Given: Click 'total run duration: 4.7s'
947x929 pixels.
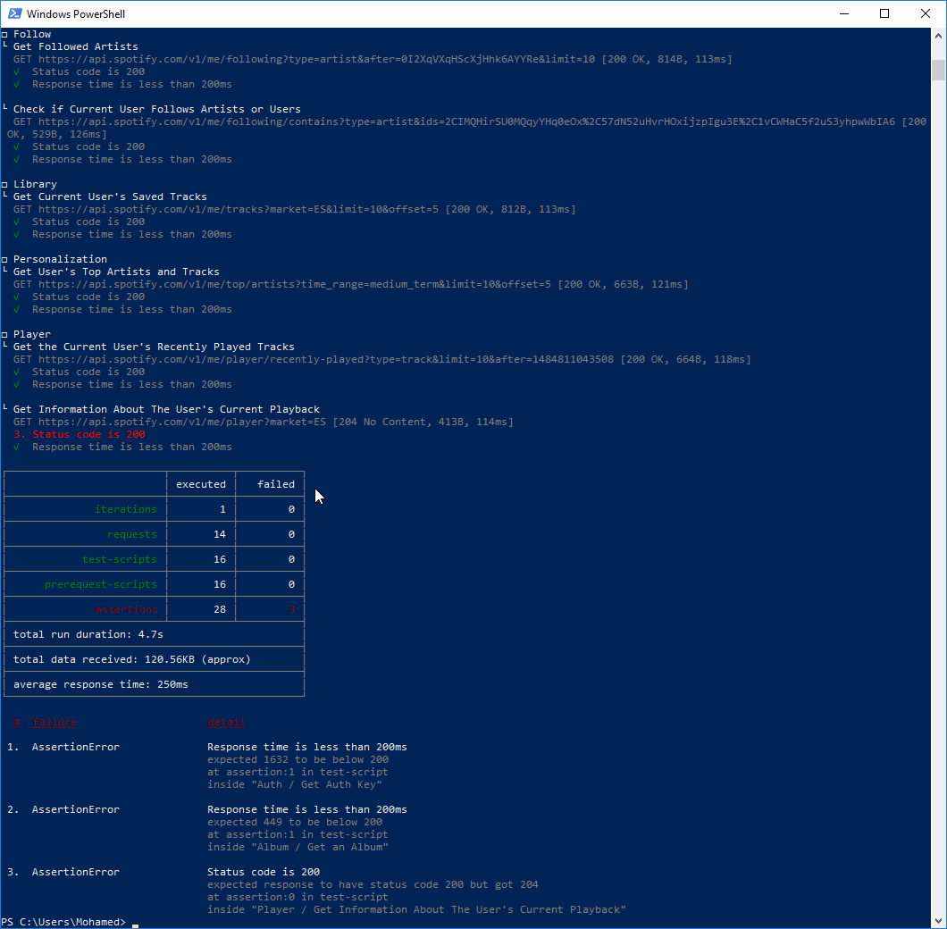Looking at the screenshot, I should point(88,634).
